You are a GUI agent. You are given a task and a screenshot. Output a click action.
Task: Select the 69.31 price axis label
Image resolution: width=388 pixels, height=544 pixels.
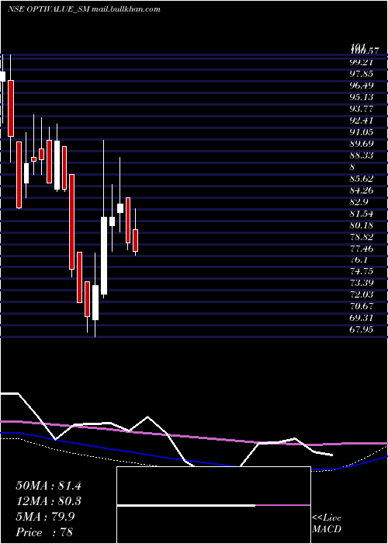[362, 318]
